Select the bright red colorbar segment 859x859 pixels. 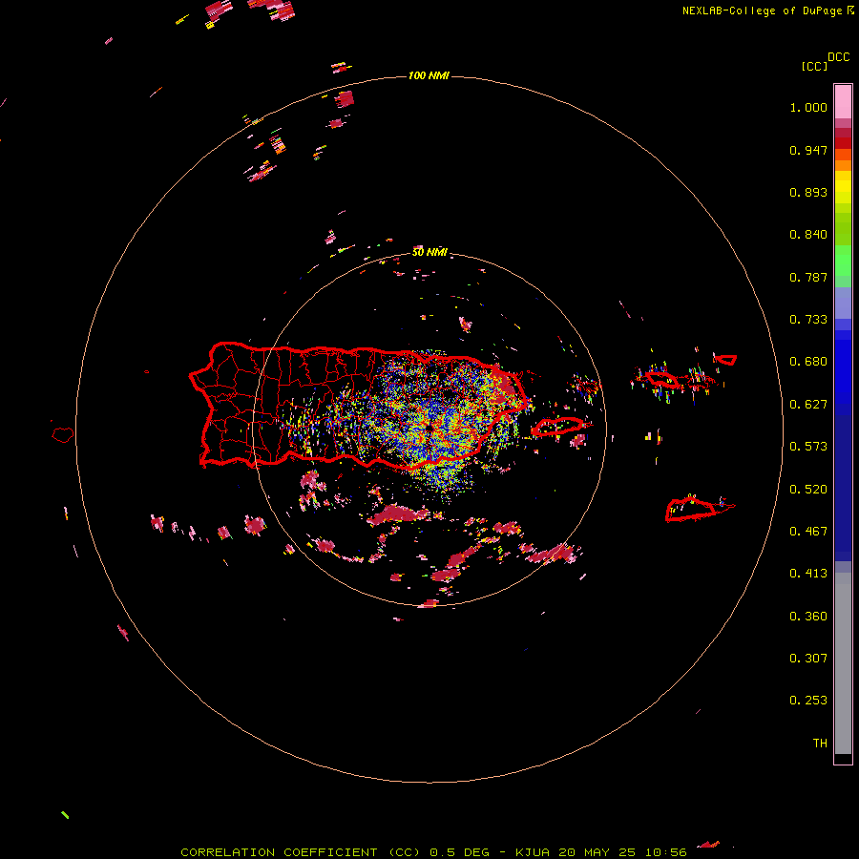pyautogui.click(x=843, y=143)
